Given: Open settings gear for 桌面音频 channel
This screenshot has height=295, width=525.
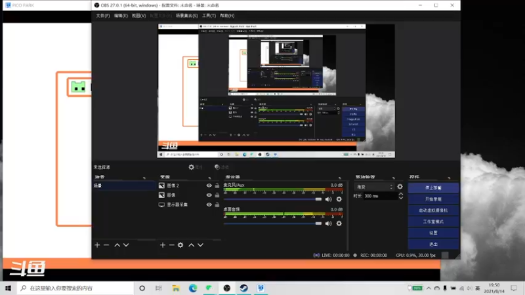Looking at the screenshot, I should coord(339,224).
